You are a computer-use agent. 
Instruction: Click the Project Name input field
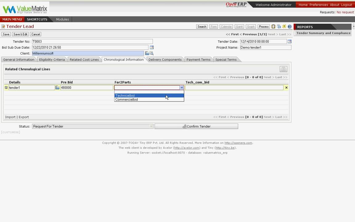(x=266, y=47)
